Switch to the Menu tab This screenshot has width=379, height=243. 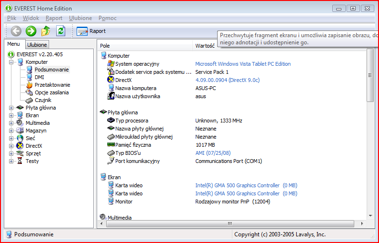pos(13,44)
